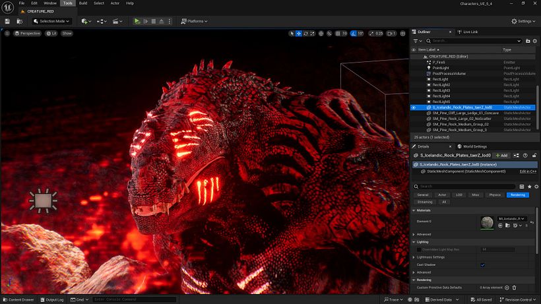541x304 pixels.
Task: Select SM_Pine_Rock_Large_02_NoScatter in Outliner
Action: [462, 119]
